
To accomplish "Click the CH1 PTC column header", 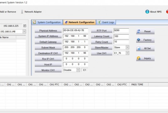I will (x=55, y=84).
